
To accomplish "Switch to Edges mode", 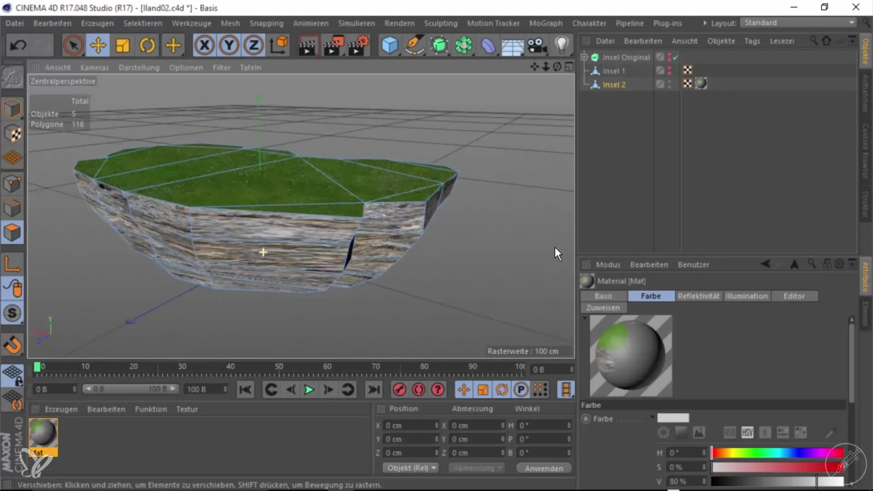I will (x=12, y=208).
